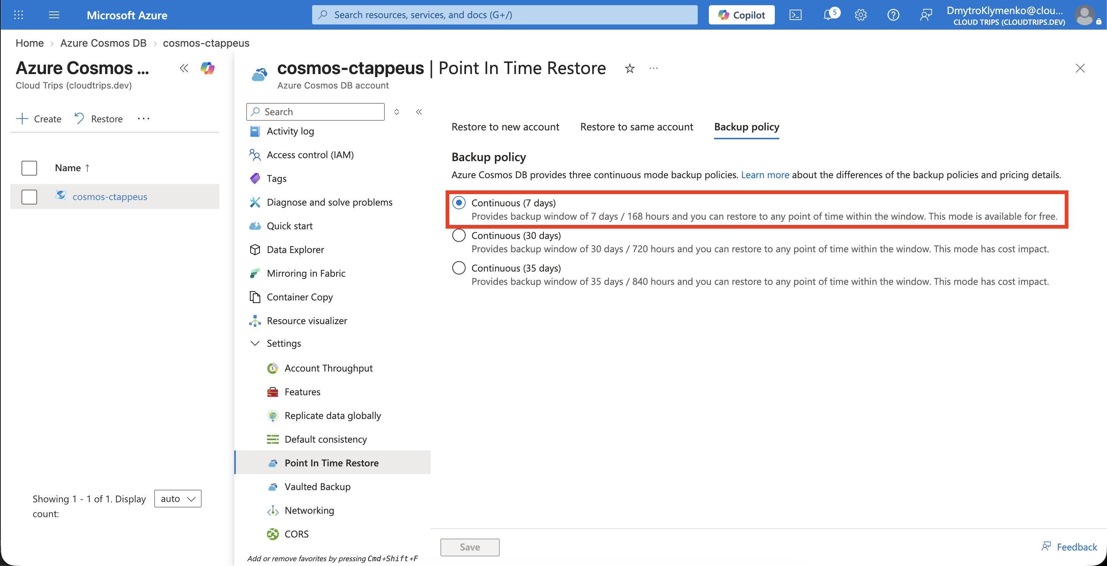Select the Backup policy tab

(x=746, y=127)
